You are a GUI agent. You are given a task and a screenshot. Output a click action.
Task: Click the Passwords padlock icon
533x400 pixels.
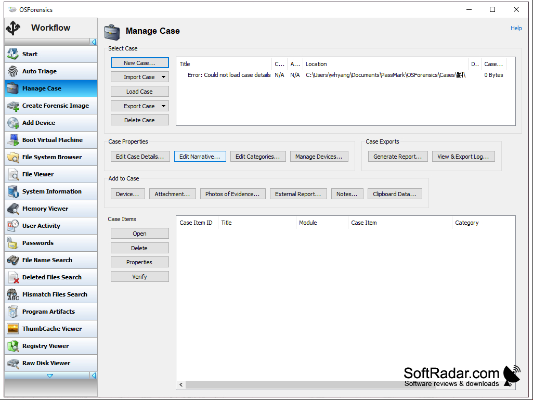pos(13,243)
